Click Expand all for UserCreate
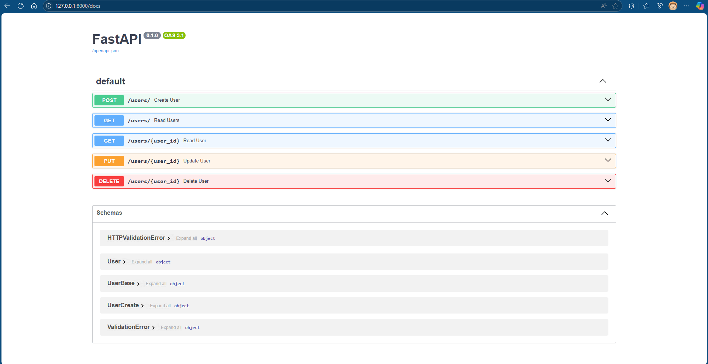Screen dimensions: 708x364 (x=160, y=306)
